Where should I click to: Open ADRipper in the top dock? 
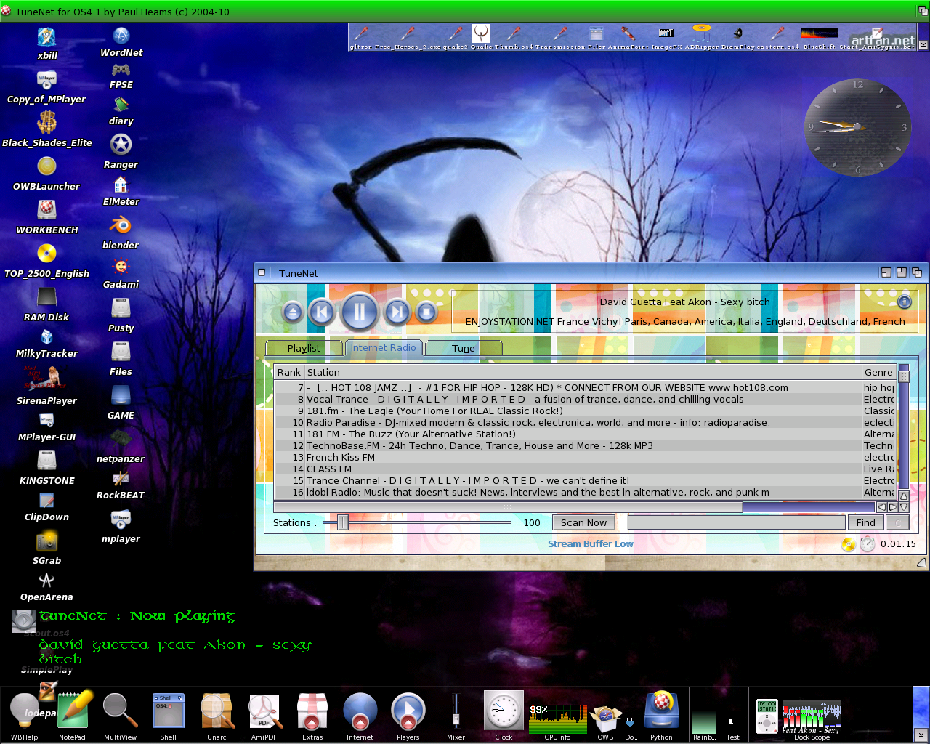pos(701,36)
